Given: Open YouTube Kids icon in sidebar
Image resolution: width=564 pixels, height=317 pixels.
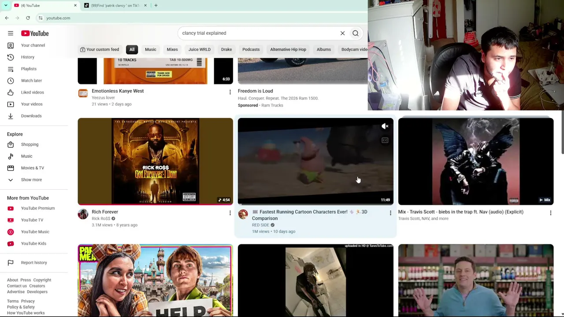Looking at the screenshot, I should [11, 243].
